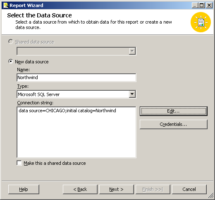215x200 pixels.
Task: Click inside the Connection string text box
Action: 76,132
